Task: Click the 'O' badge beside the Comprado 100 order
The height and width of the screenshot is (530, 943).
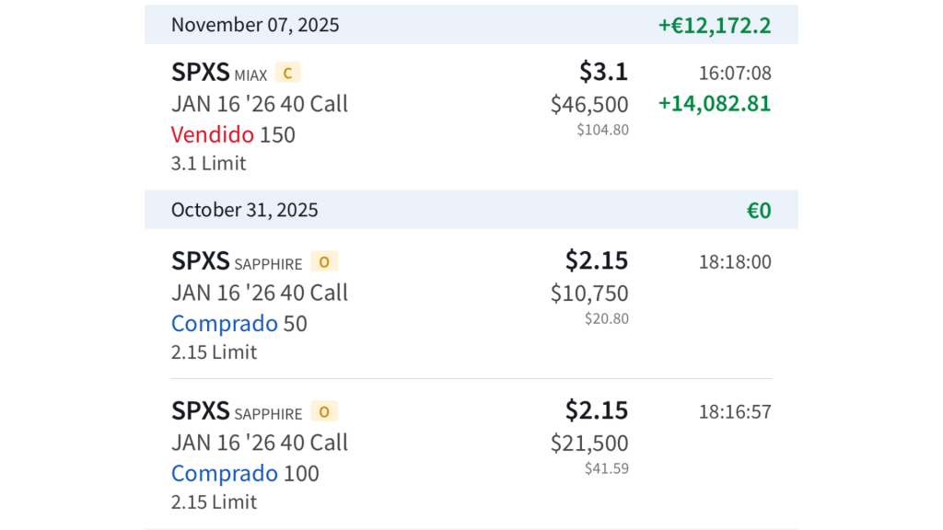Action: (324, 412)
